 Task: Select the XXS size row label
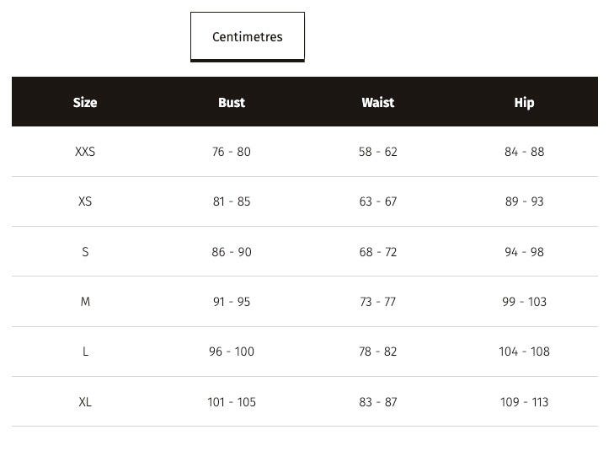point(85,152)
